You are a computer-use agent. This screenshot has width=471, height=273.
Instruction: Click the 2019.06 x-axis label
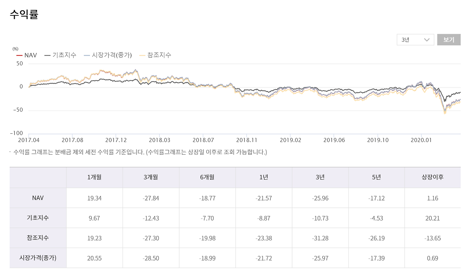[334, 140]
